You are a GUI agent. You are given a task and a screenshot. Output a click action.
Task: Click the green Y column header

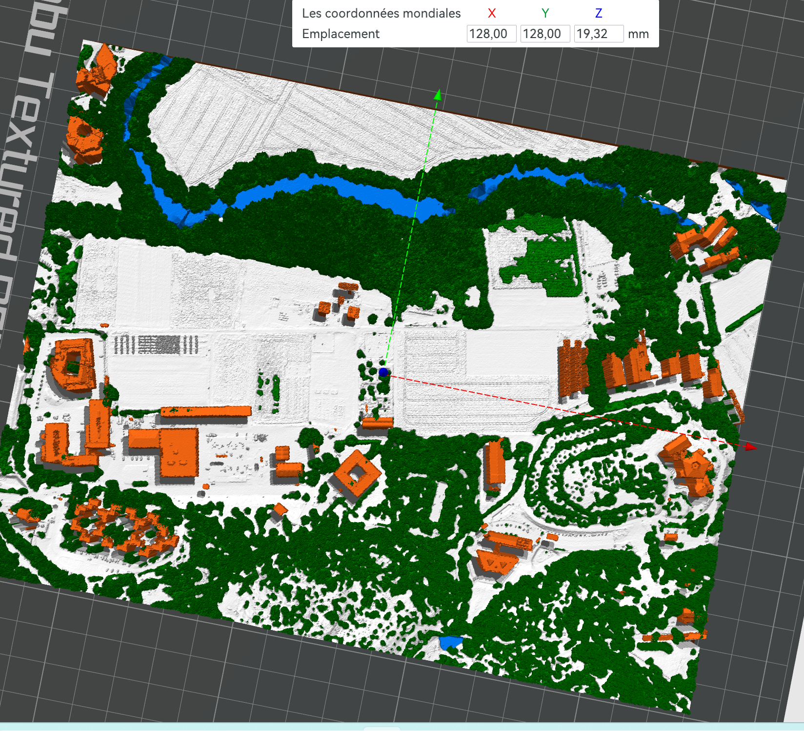coord(545,13)
